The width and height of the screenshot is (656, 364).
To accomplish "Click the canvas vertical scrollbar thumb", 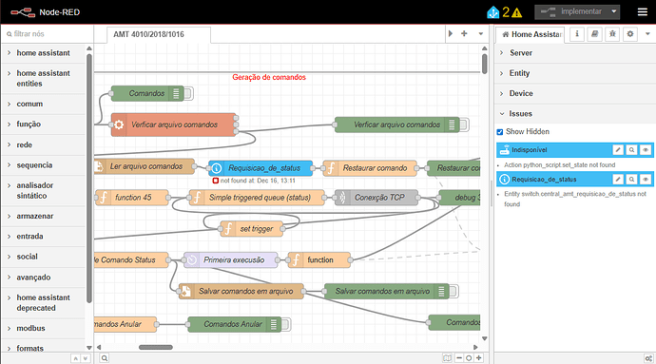I will point(484,64).
